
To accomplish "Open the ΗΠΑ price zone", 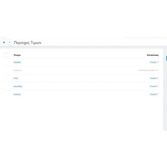I will [x=16, y=78].
